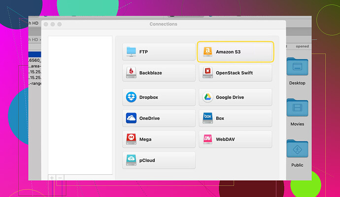Click the WebDAV pink DAV icon

click(x=207, y=139)
